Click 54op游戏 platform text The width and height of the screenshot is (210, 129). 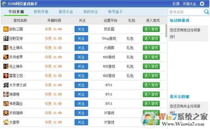[109, 38]
